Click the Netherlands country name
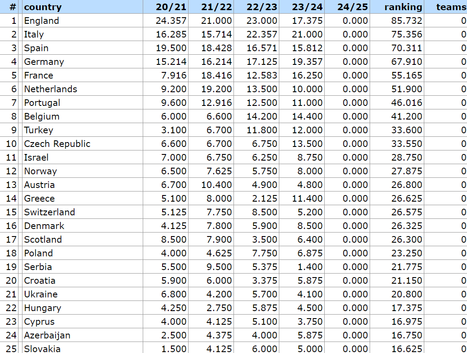This screenshot has height=353, width=467. [51, 89]
